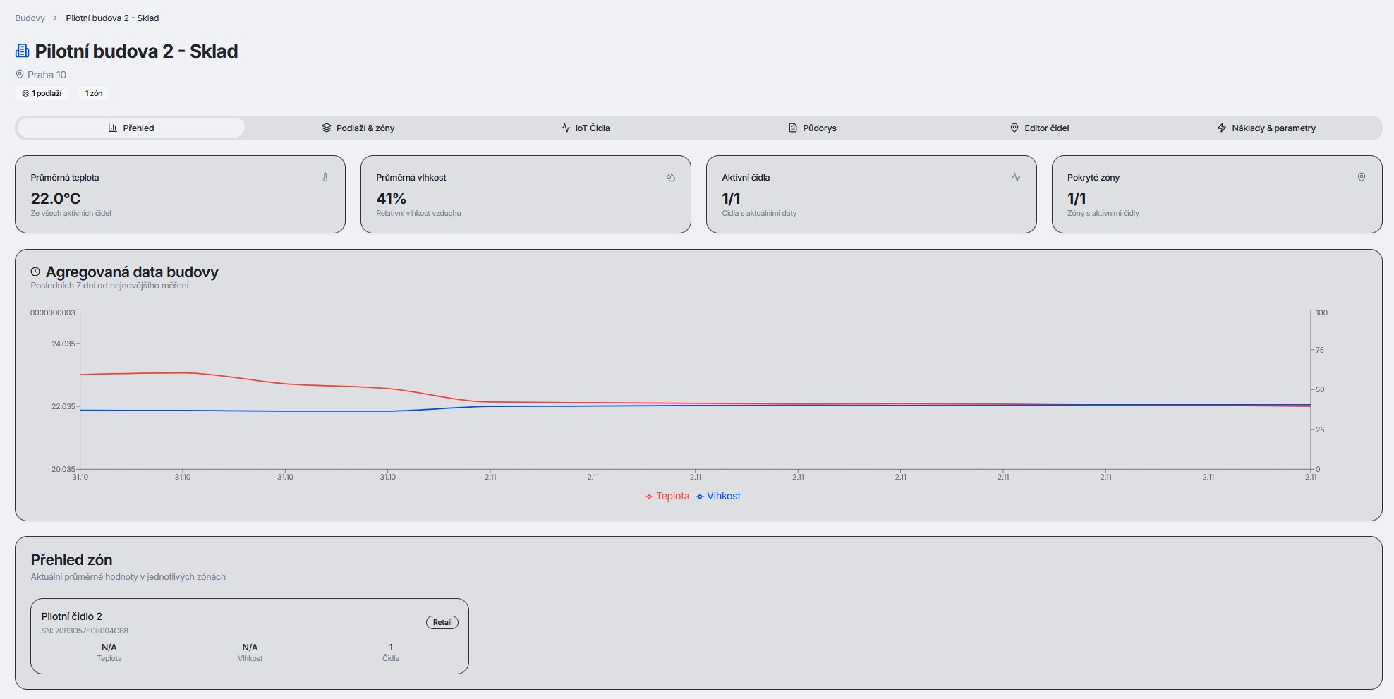Image resolution: width=1394 pixels, height=699 pixels.
Task: Click the 1 zón badge
Action: pyautogui.click(x=94, y=93)
